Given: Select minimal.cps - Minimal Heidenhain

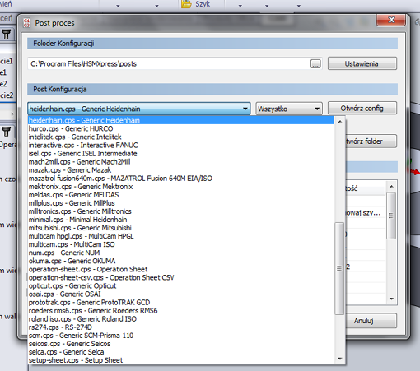Looking at the screenshot, I should [x=181, y=220].
